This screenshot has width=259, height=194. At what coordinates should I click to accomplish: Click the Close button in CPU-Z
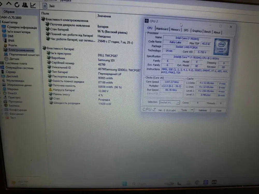(x=219, y=111)
